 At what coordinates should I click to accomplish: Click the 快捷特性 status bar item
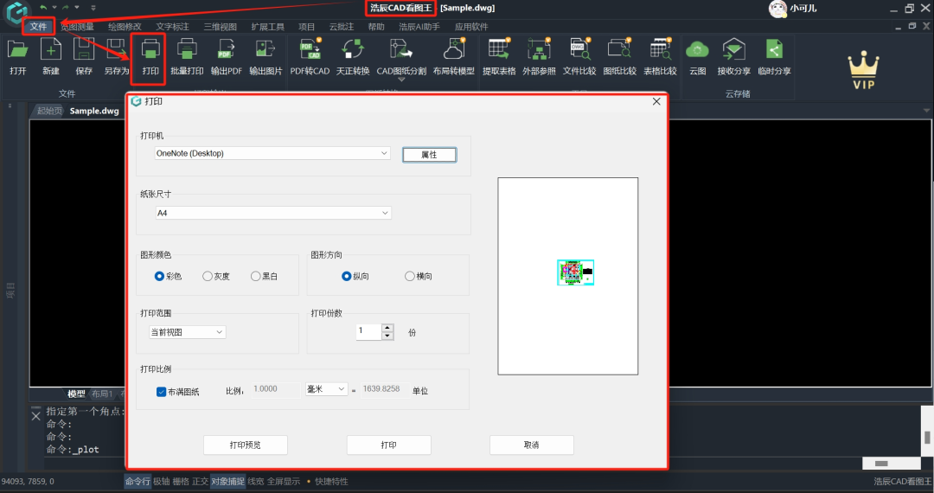(x=332, y=481)
